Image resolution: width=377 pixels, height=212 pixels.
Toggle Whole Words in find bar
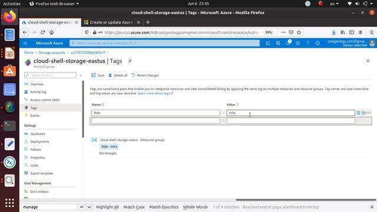pyautogui.click(x=196, y=207)
